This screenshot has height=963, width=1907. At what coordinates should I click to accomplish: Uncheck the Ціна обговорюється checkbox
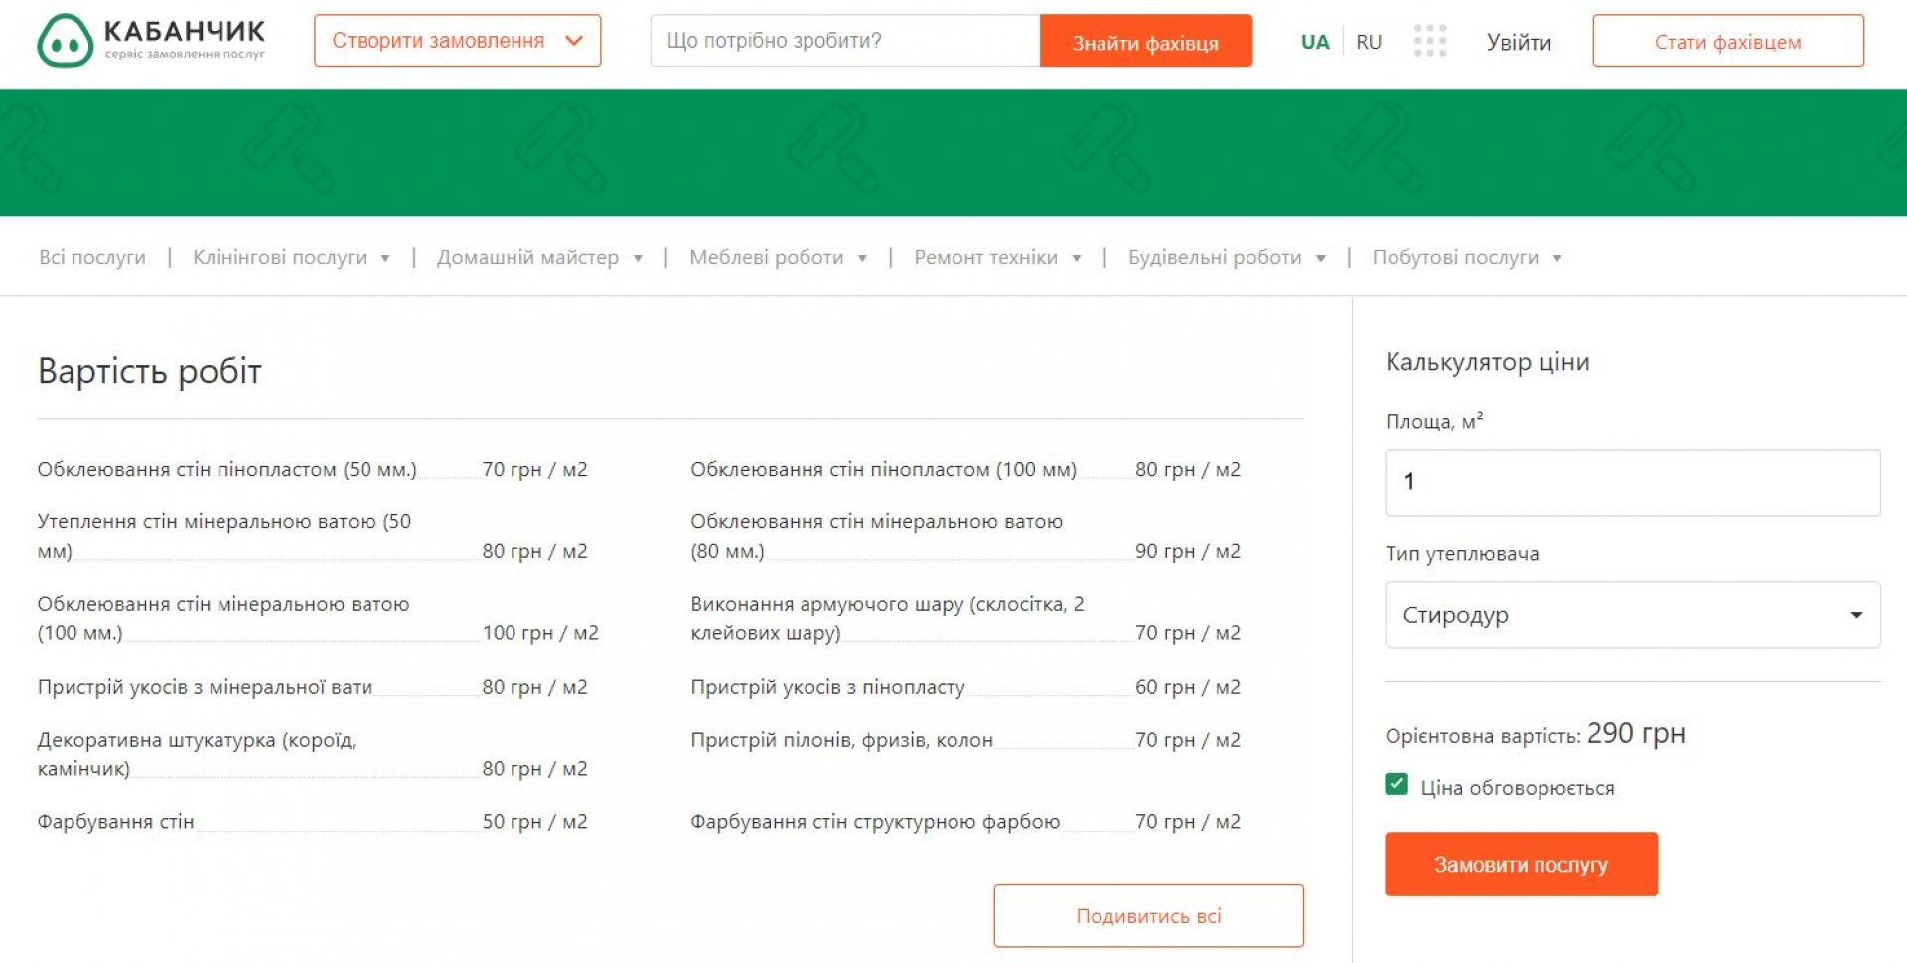pos(1396,785)
